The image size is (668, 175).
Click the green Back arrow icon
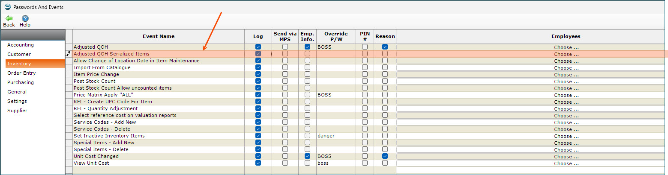tap(9, 19)
